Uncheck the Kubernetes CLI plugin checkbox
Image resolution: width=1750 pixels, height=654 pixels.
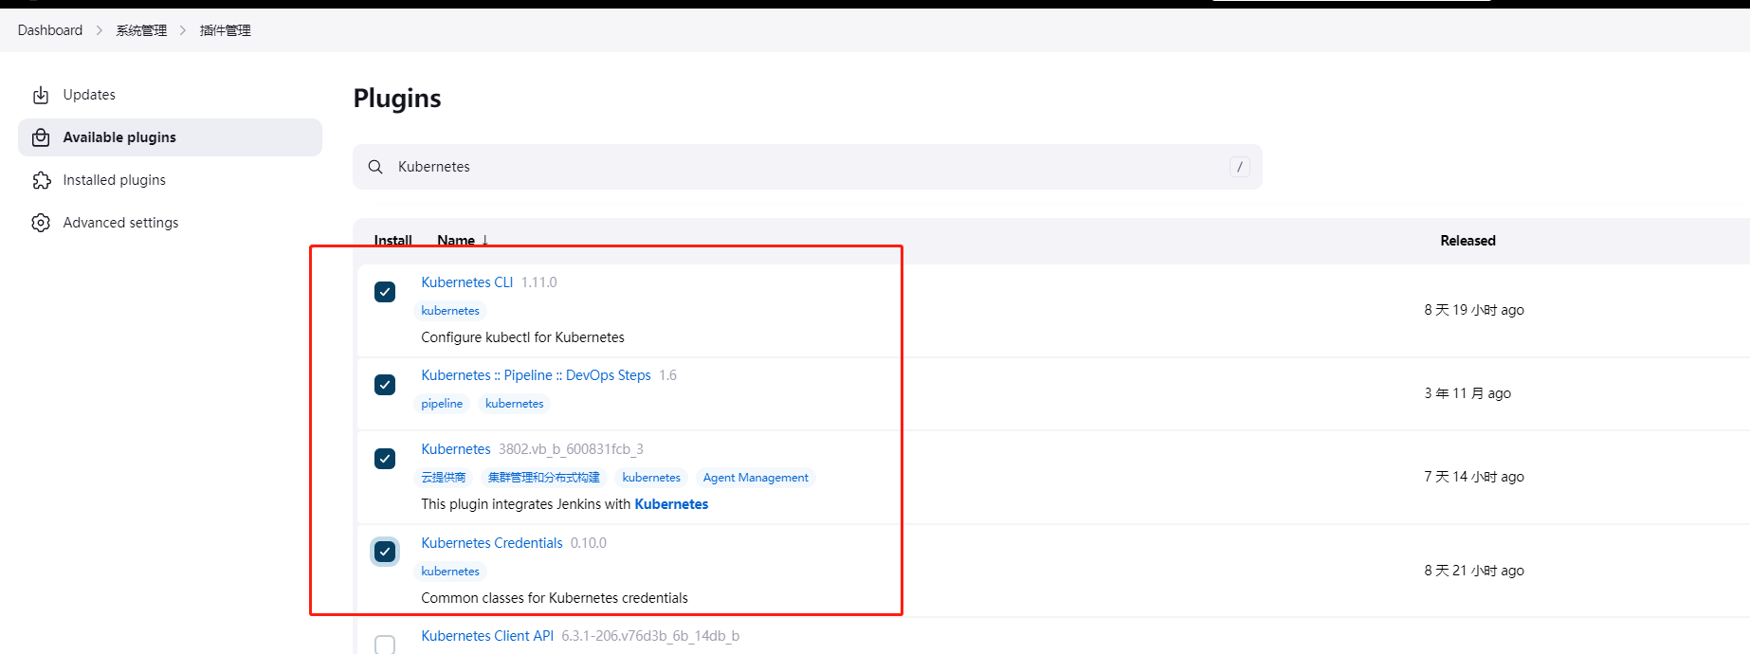(x=385, y=292)
